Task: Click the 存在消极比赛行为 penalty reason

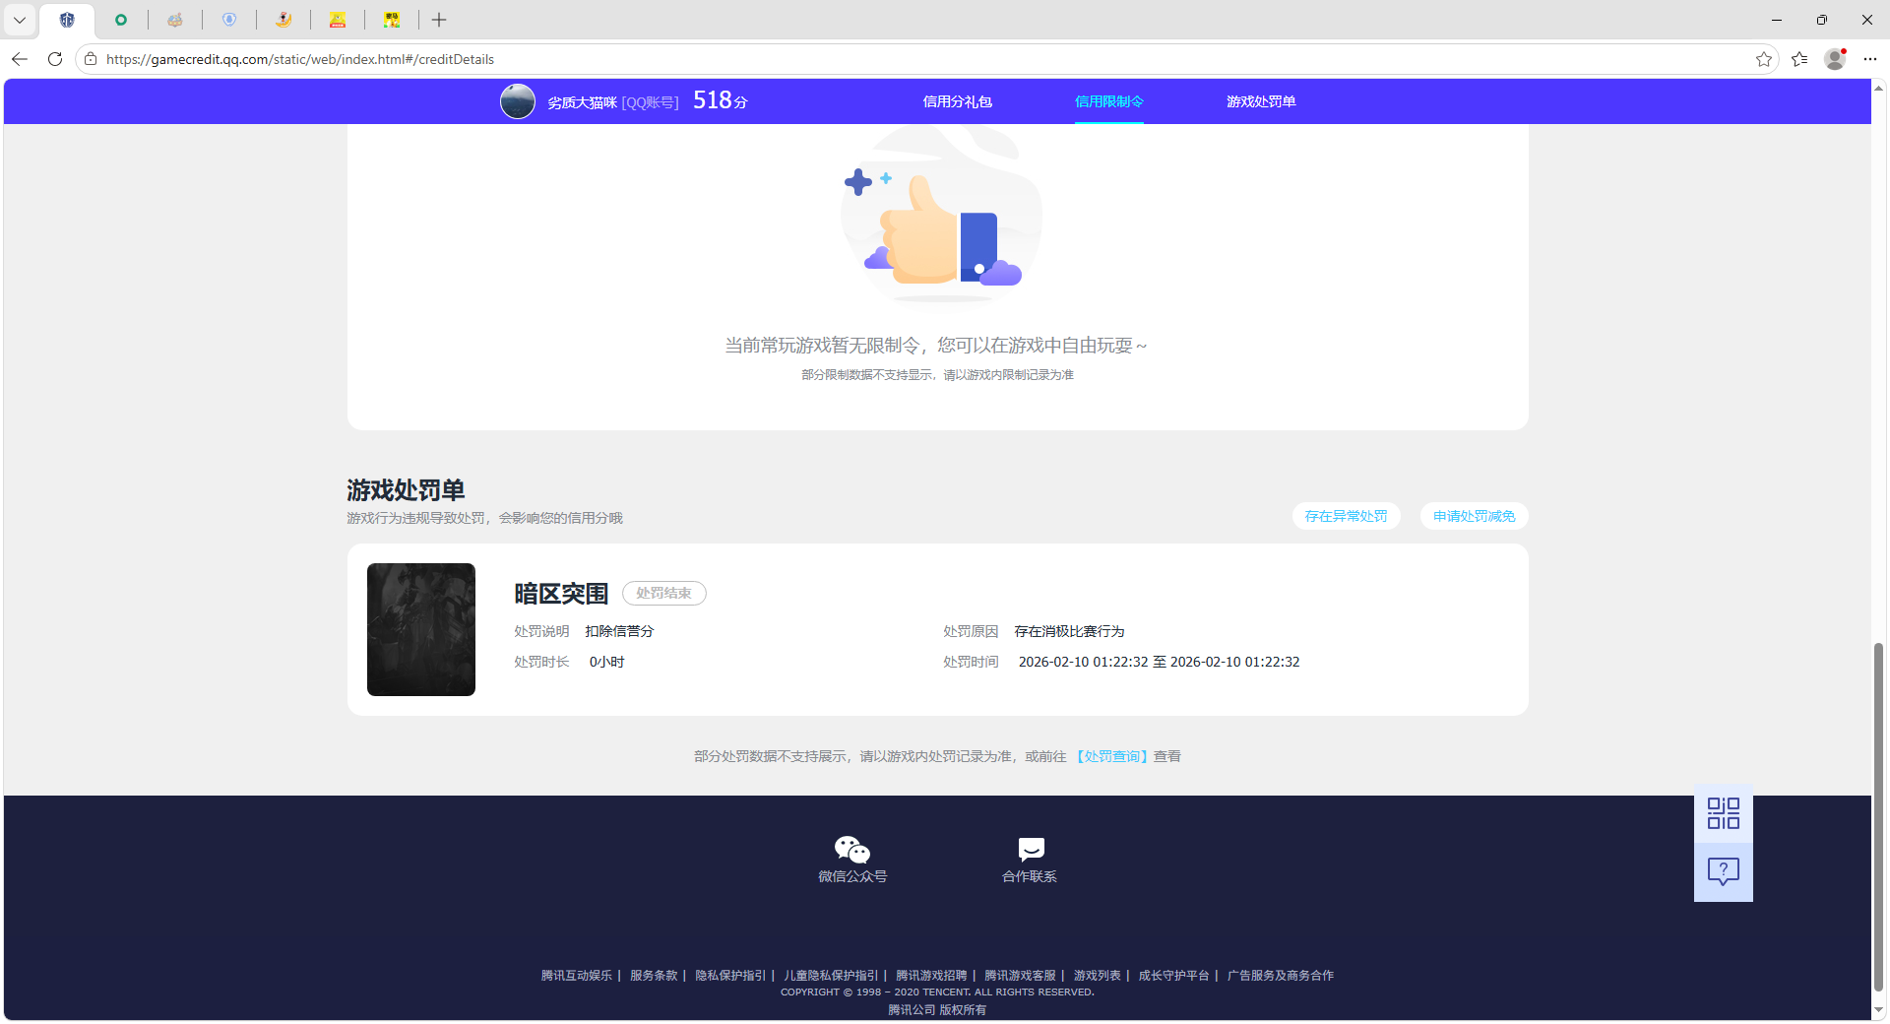Action: (1069, 631)
